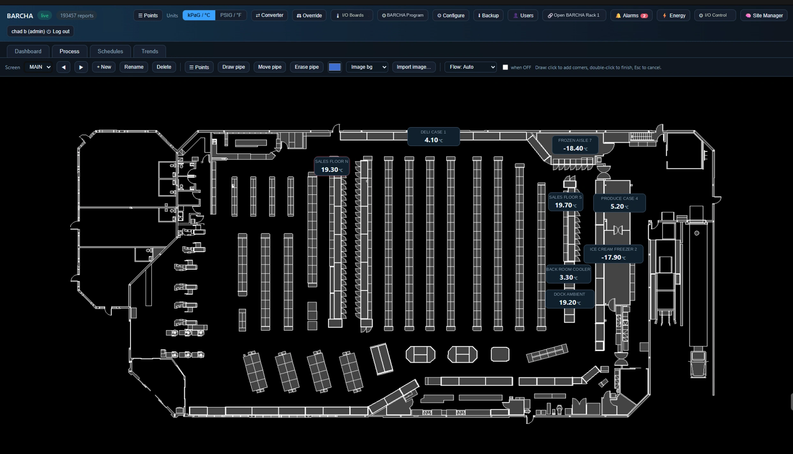Open Points in the Process toolbar
Viewport: 793px width, 454px height.
pos(199,67)
